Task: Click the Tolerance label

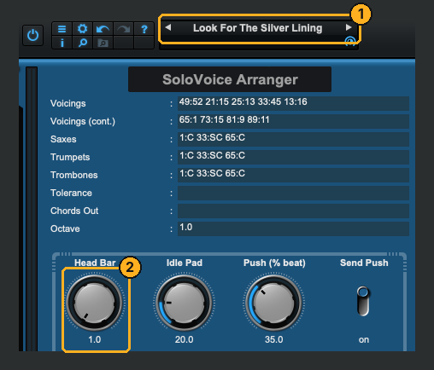Action: 71,193
